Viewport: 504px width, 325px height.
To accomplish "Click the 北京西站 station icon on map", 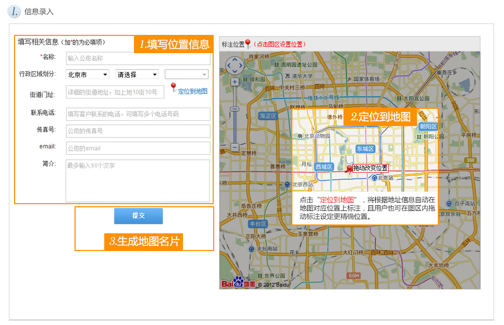I will [x=287, y=184].
